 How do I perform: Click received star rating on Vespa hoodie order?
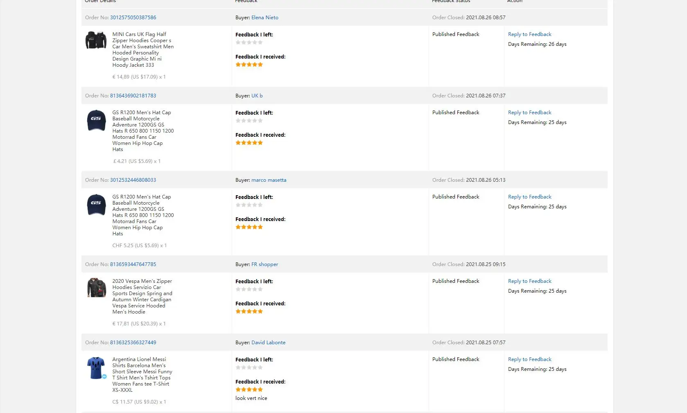click(249, 311)
